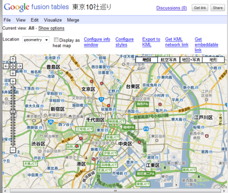Click the red marker above 秋葉原 station

[x=108, y=106]
